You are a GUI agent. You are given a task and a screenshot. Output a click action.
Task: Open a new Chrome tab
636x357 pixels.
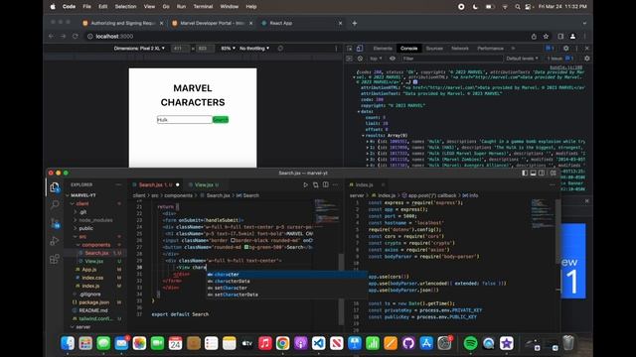point(355,24)
